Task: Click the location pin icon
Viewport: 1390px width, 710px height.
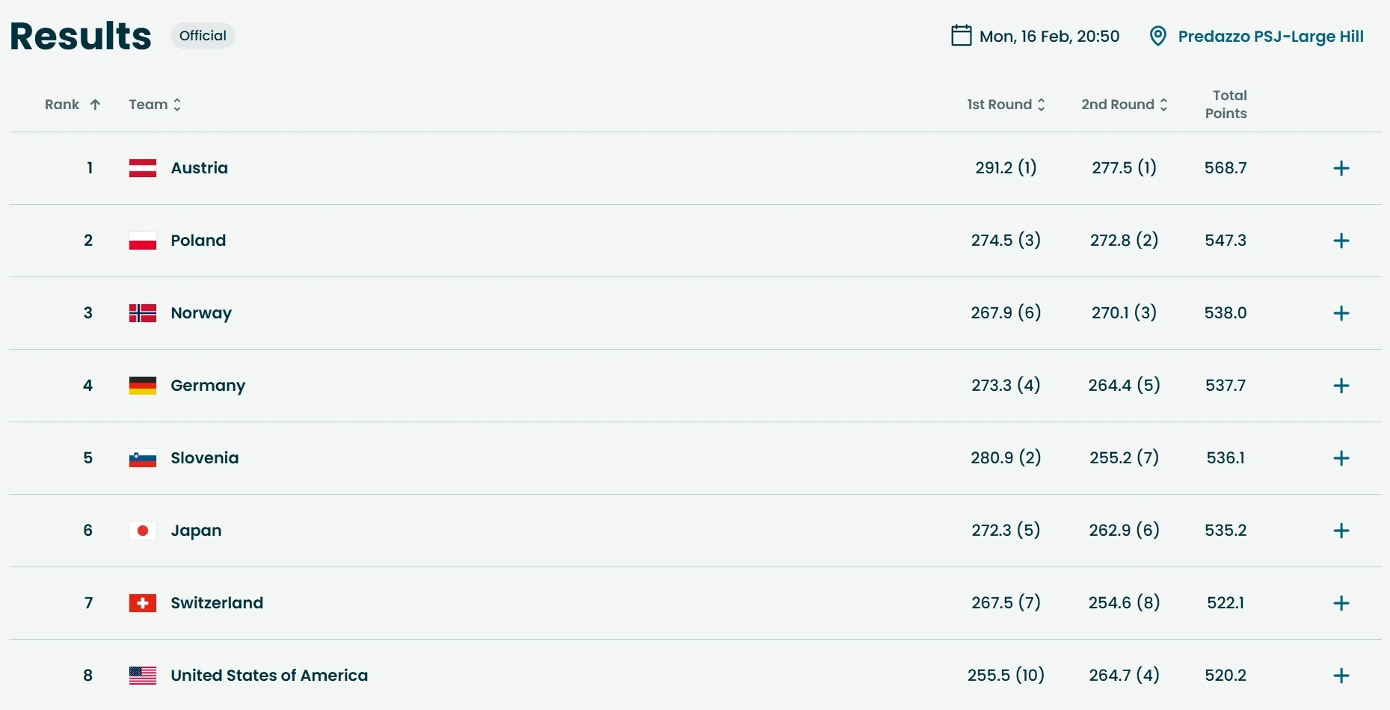Action: [1157, 36]
